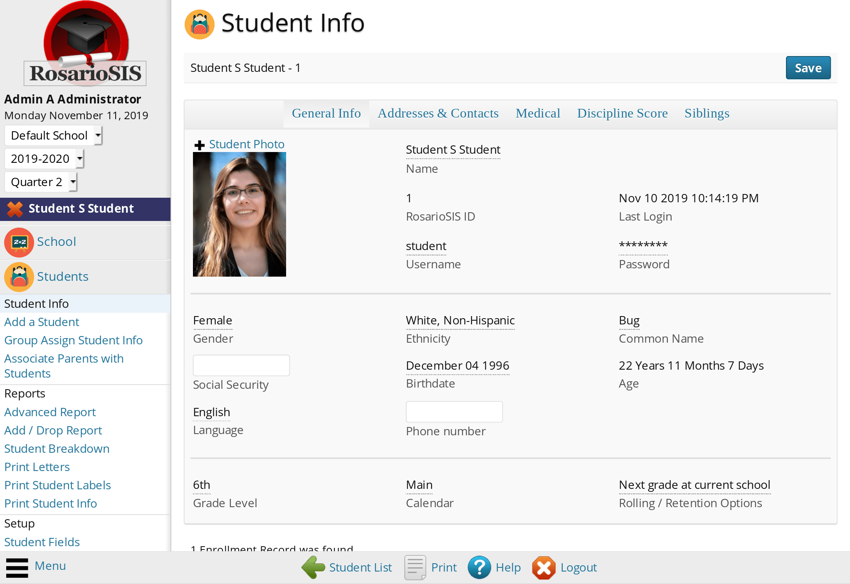Click the student photo thumbnail
This screenshot has height=584, width=850.
[x=239, y=214]
